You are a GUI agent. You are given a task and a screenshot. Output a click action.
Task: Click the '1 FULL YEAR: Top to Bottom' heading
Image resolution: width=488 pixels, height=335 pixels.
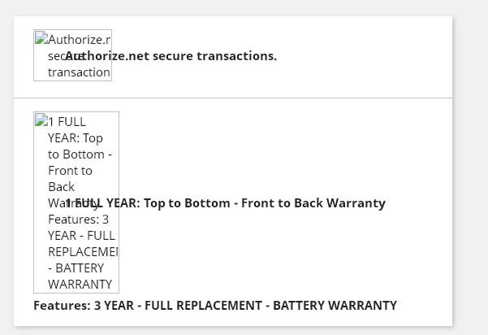(x=226, y=203)
